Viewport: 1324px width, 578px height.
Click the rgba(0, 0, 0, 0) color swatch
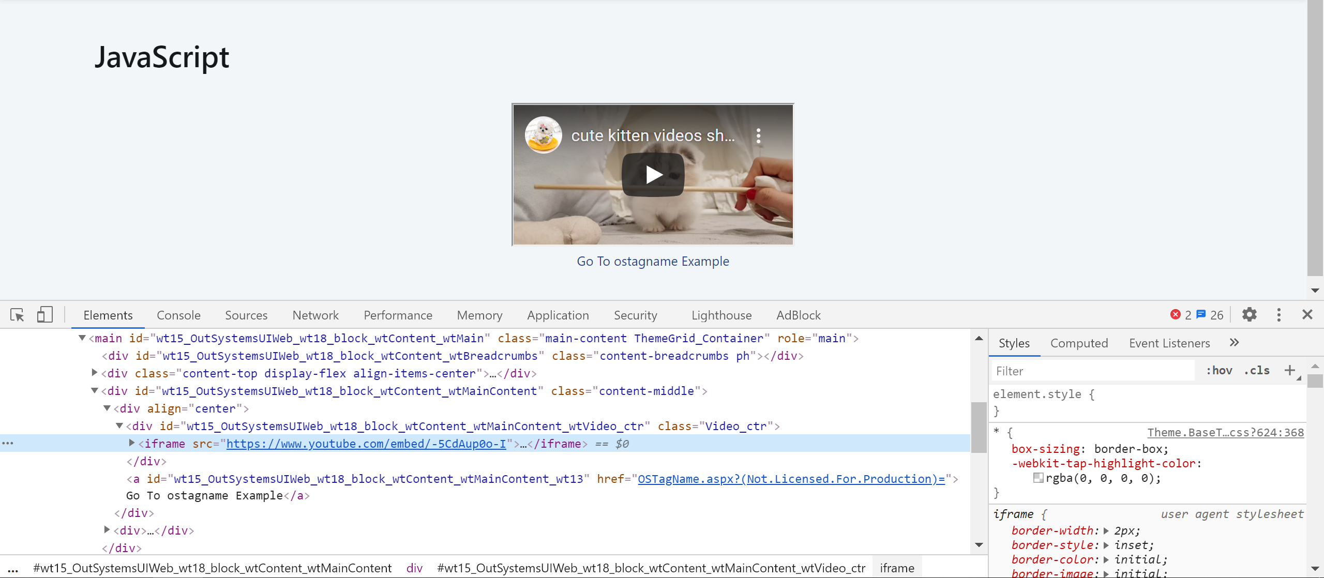(1037, 478)
